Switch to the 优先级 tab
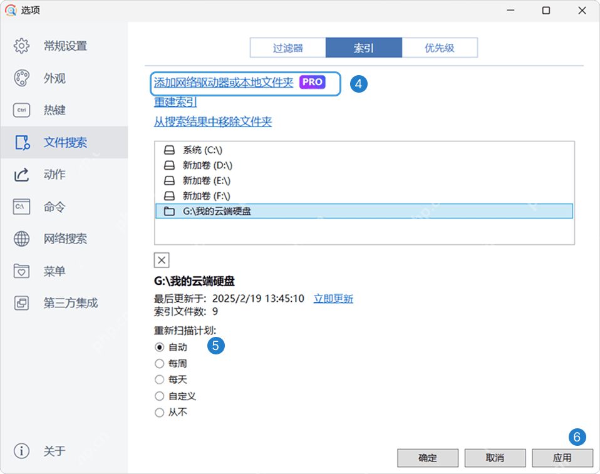 (x=439, y=48)
